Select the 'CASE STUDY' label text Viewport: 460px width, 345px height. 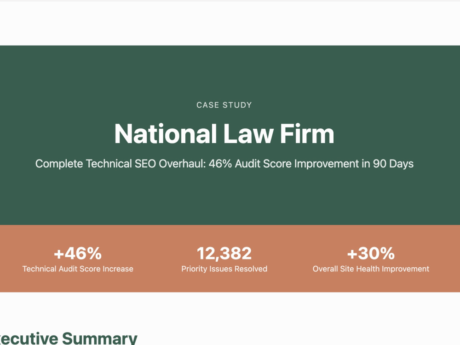coord(224,105)
